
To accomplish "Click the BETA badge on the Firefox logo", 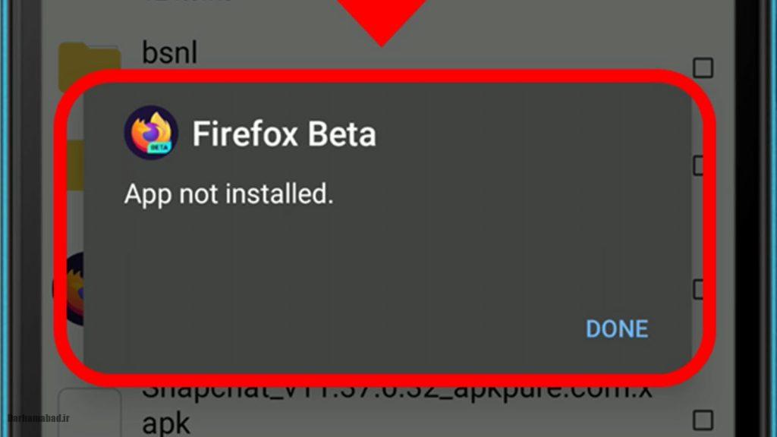I will pos(158,146).
